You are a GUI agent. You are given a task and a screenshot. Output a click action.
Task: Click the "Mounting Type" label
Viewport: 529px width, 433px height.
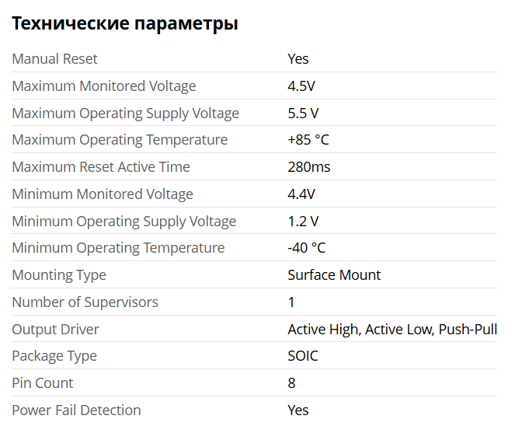click(59, 275)
